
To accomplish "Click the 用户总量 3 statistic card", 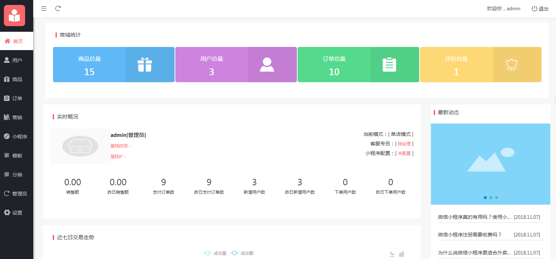I will [236, 65].
